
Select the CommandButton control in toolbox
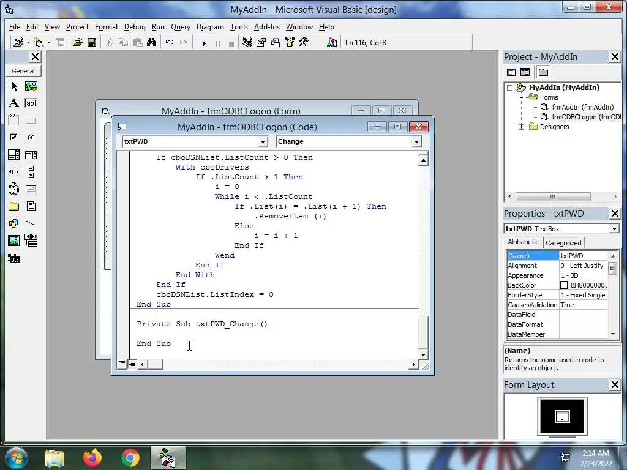31,121
